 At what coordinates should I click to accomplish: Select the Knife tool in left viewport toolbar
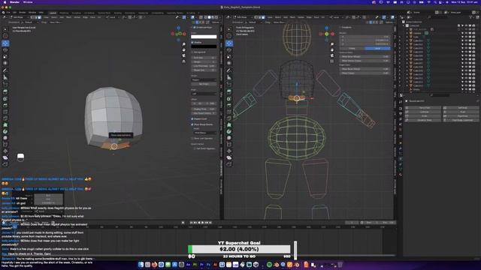click(5, 118)
